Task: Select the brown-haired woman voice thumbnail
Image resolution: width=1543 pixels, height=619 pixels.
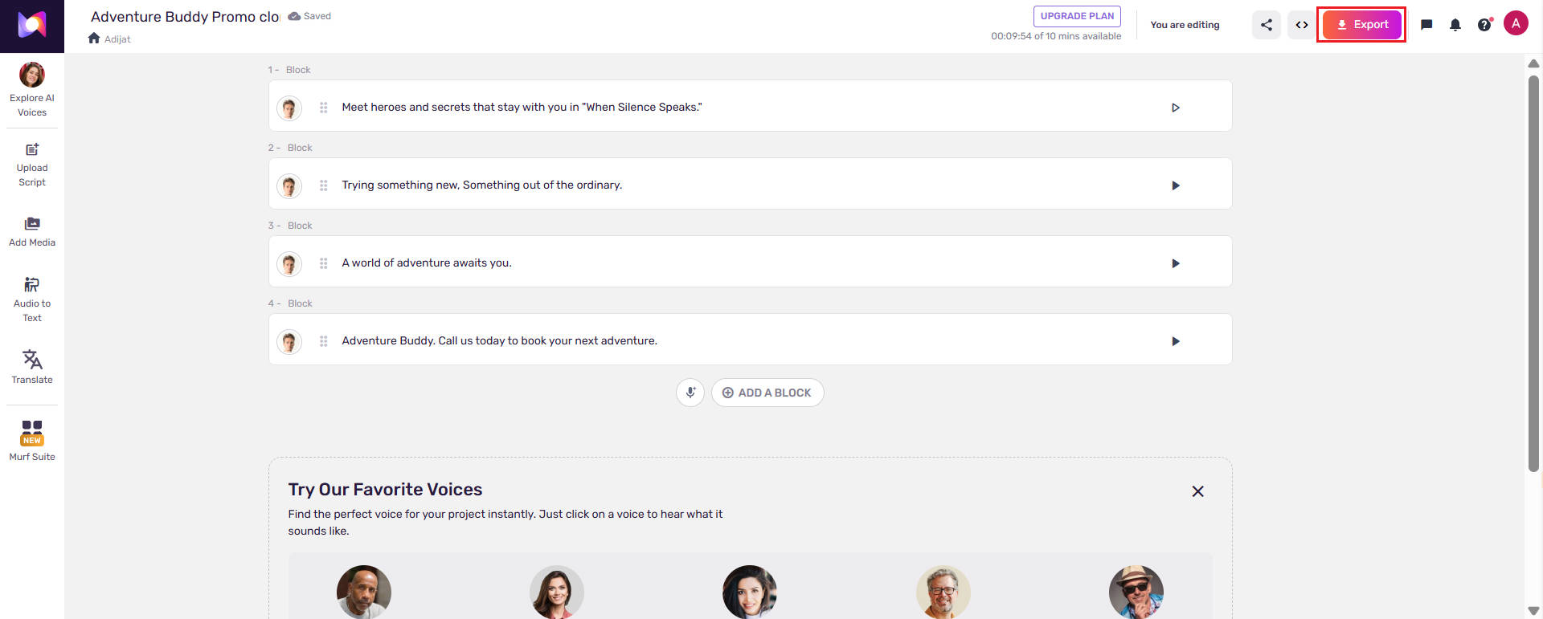Action: click(557, 592)
